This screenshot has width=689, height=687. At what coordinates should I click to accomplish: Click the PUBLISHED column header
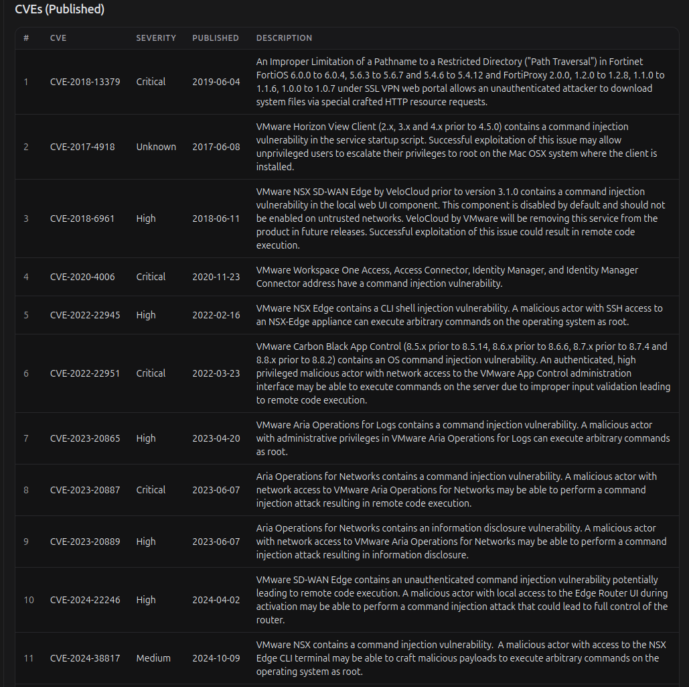(x=216, y=38)
